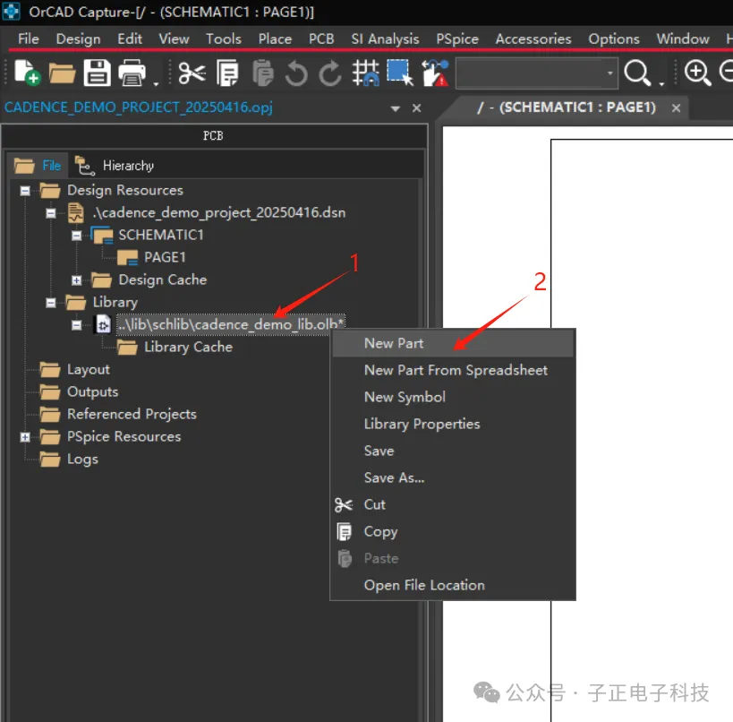Select the Referenced Projects folder
Image resolution: width=733 pixels, height=722 pixels.
pos(132,415)
